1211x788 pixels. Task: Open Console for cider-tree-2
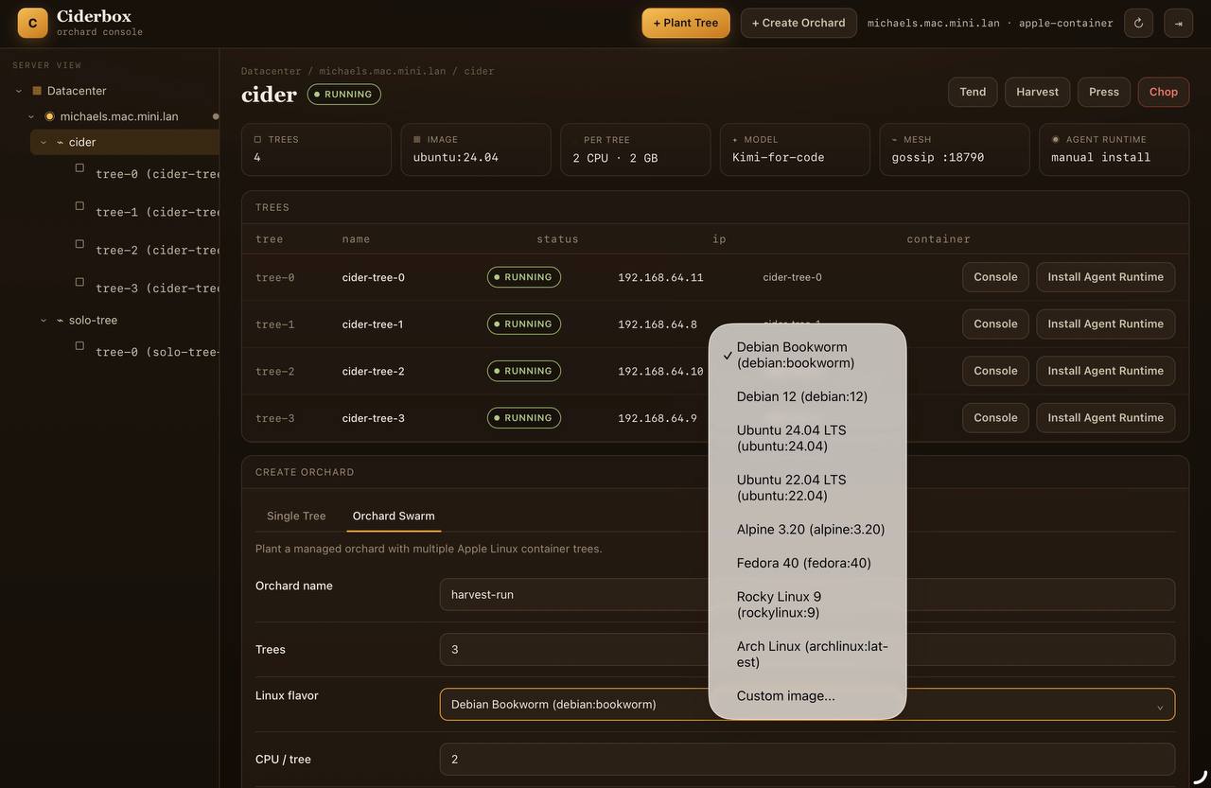pos(995,371)
